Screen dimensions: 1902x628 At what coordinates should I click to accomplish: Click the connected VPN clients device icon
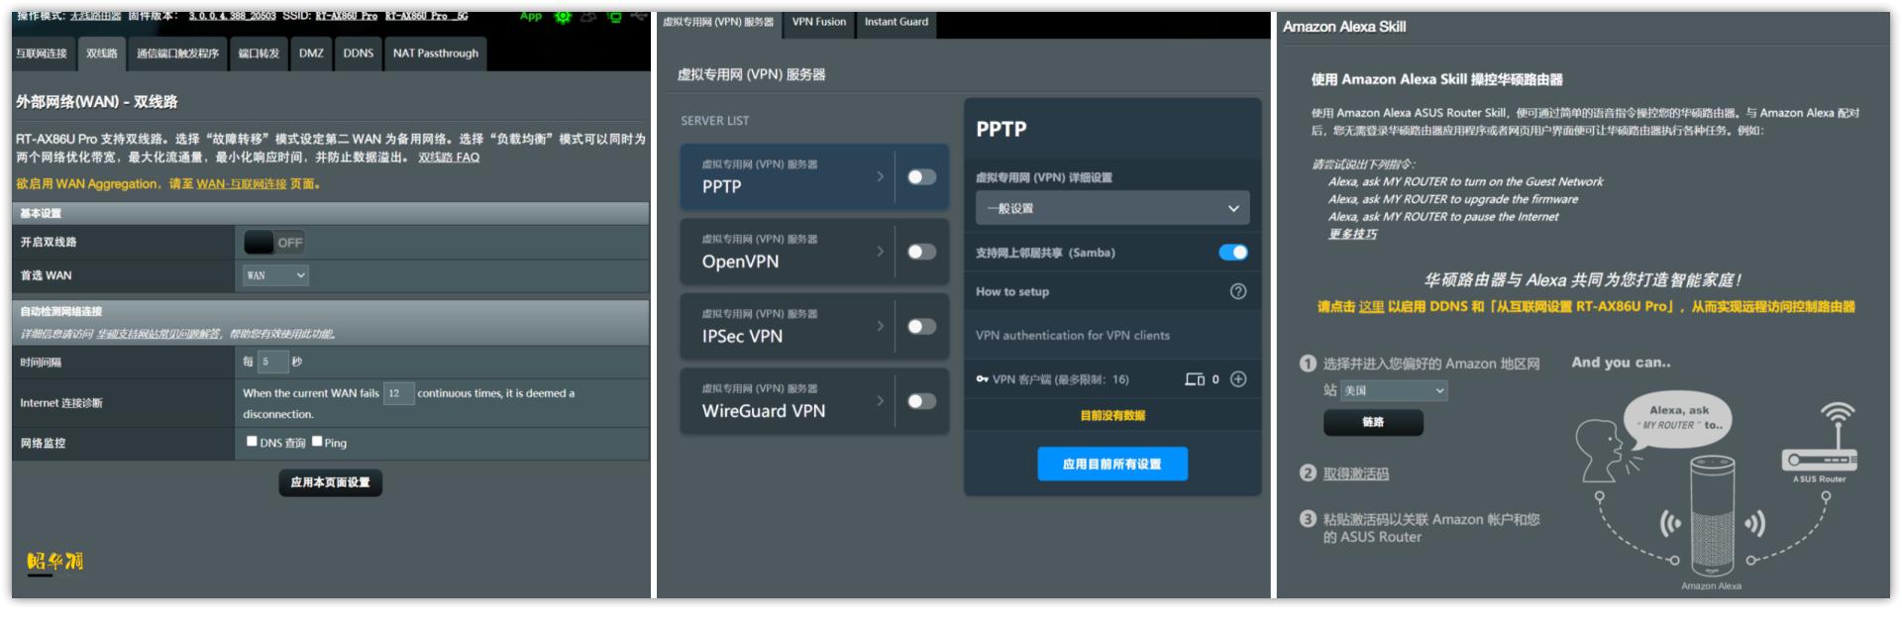tap(1195, 379)
